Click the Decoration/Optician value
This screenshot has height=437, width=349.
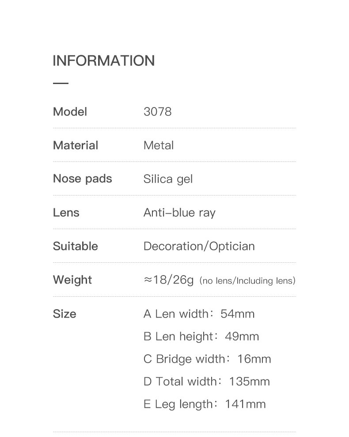(199, 246)
